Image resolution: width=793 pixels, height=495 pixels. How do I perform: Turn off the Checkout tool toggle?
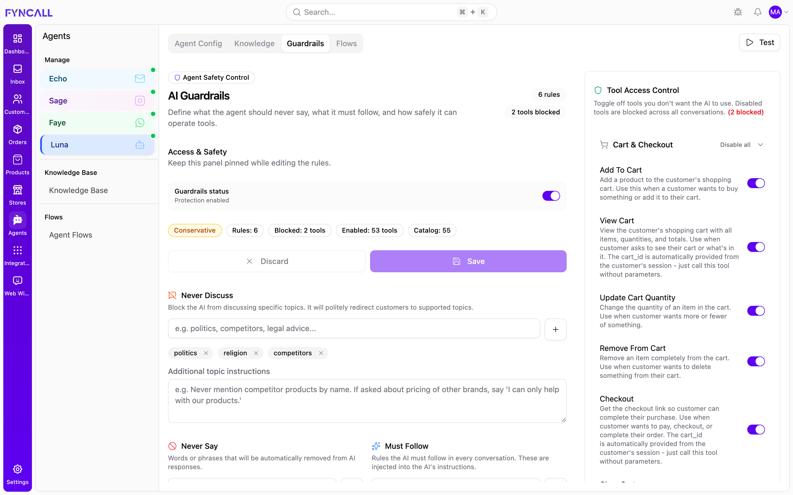756,430
